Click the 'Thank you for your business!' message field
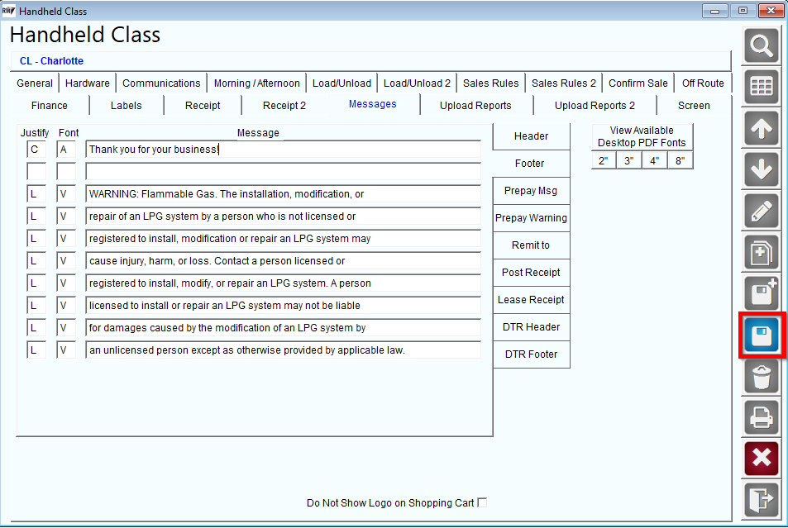This screenshot has height=528, width=788. [x=284, y=150]
